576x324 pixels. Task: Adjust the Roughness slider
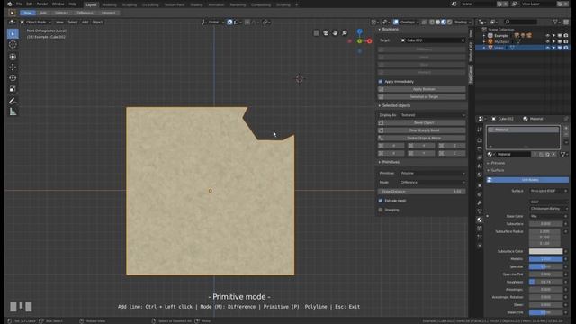tap(545, 282)
